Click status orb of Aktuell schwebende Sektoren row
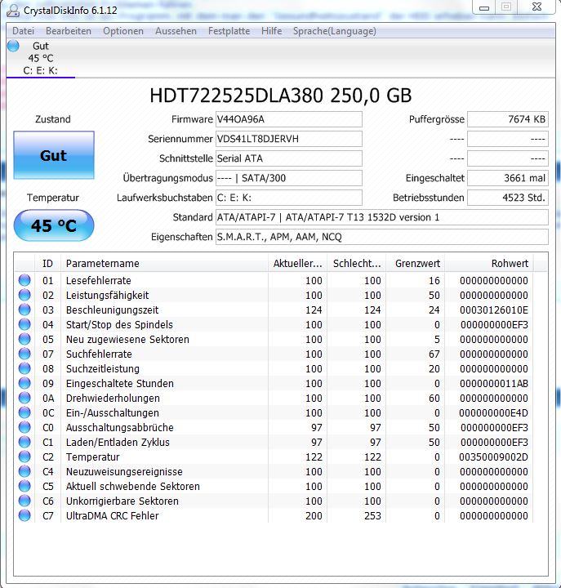 pos(24,486)
